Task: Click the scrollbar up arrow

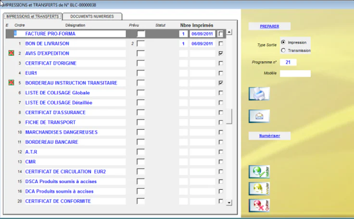Action: point(229,33)
